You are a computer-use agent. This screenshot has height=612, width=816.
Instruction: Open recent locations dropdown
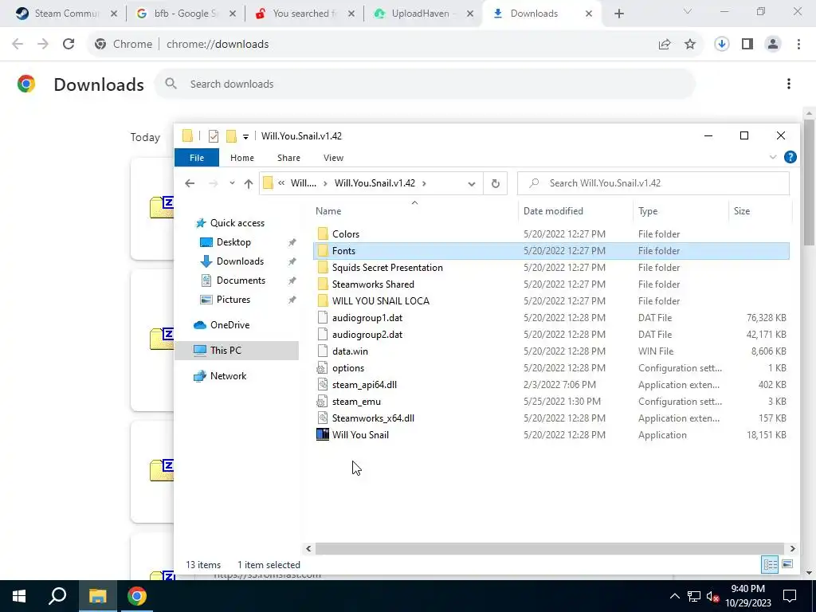pos(232,183)
